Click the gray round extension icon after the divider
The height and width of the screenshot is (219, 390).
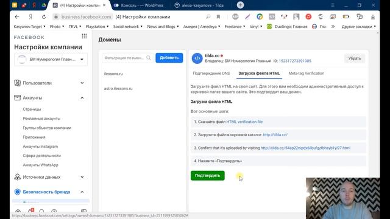(235, 16)
